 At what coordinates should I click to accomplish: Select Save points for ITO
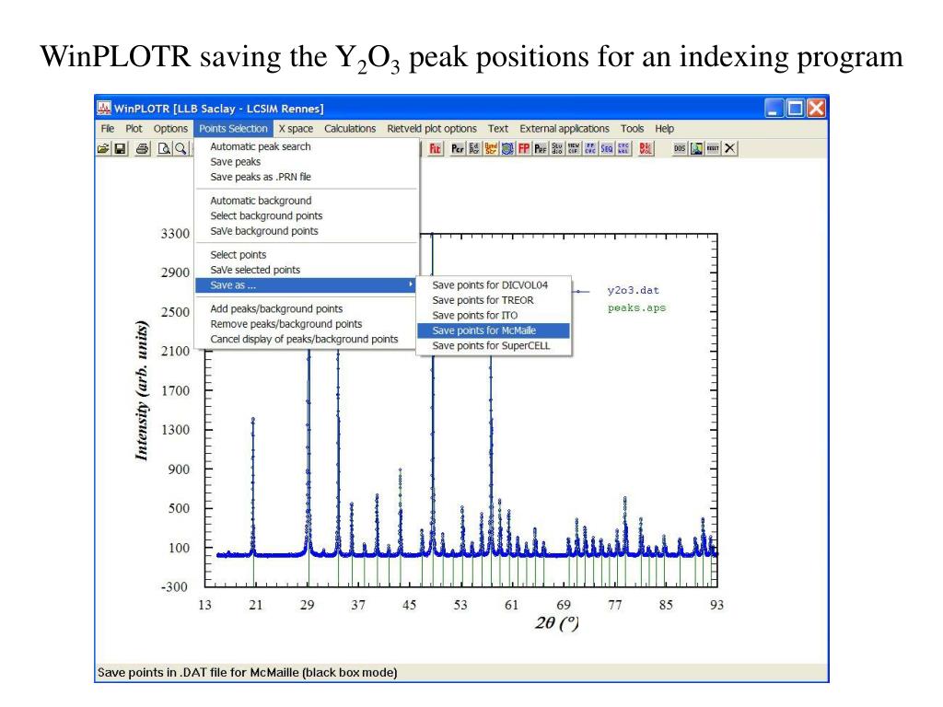(x=494, y=315)
